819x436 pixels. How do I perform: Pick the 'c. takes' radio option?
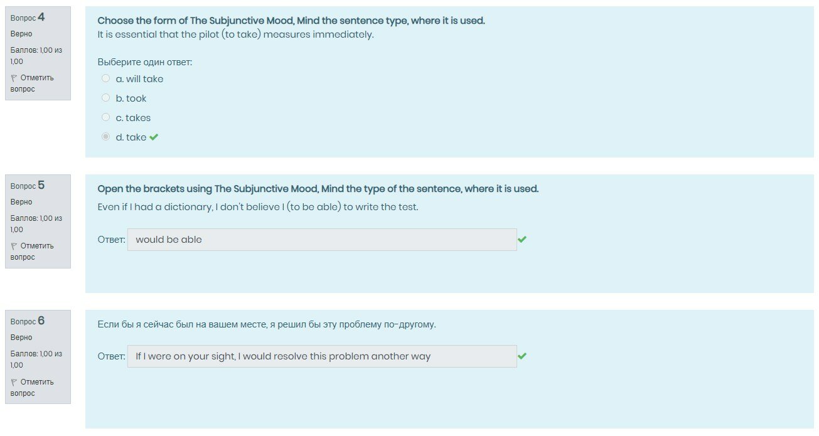[105, 117]
